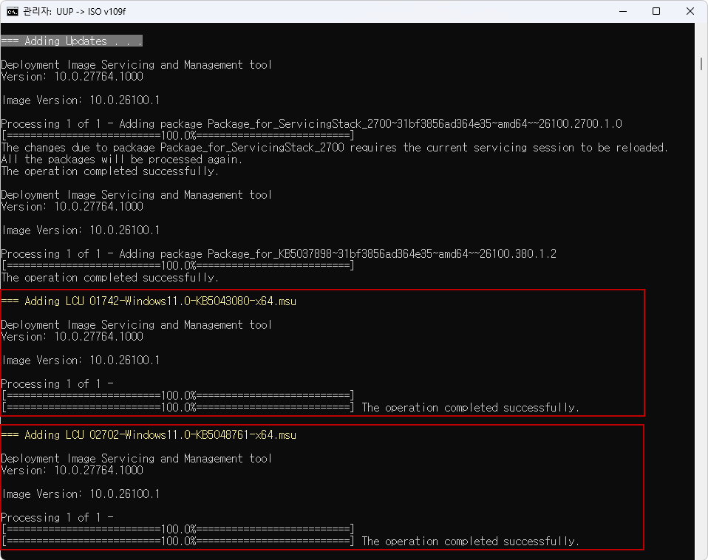Click line 'The changes due to package Package_for_ServicingStack_2700'
708x560 pixels.
pos(334,148)
